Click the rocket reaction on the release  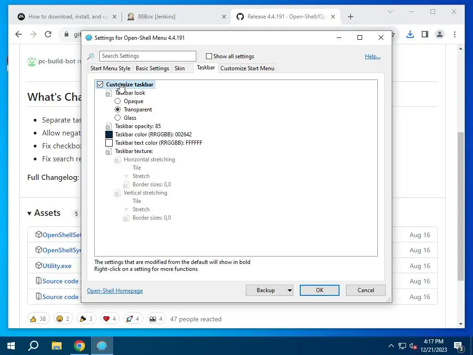click(x=133, y=319)
